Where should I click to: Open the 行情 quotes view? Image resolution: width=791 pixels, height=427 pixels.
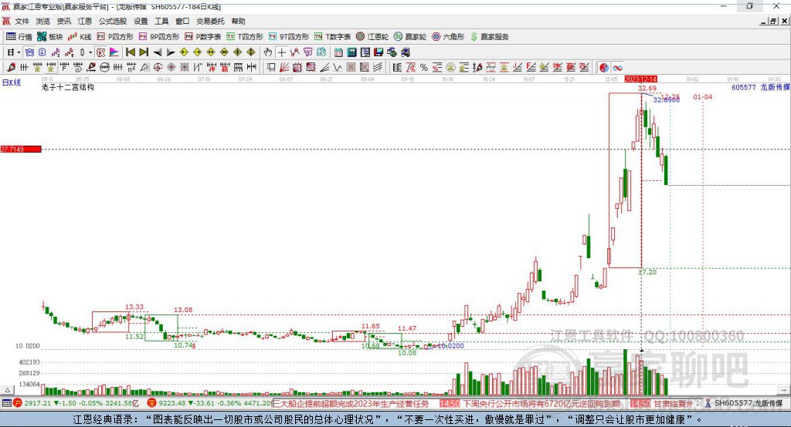19,37
